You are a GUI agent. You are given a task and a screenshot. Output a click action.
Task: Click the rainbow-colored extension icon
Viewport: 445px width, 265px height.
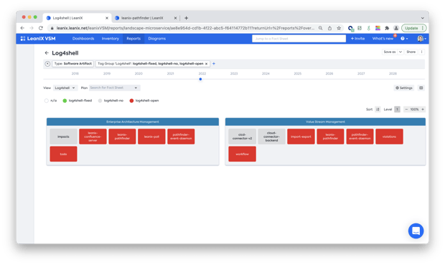pyautogui.click(x=378, y=28)
